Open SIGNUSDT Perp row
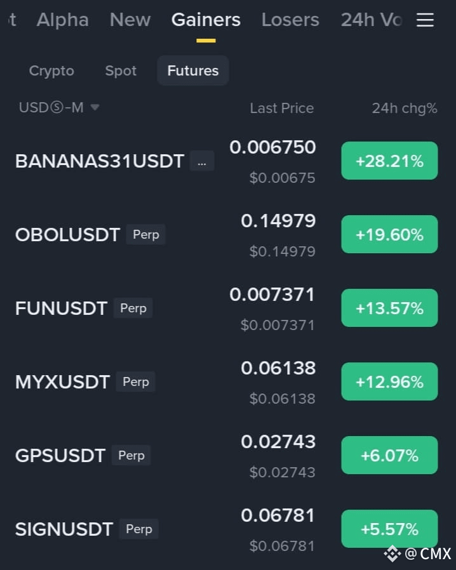 pyautogui.click(x=226, y=529)
